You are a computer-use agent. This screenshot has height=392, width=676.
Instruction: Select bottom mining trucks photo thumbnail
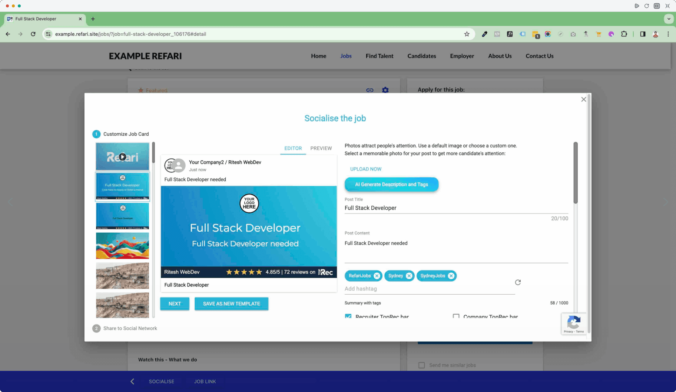122,305
